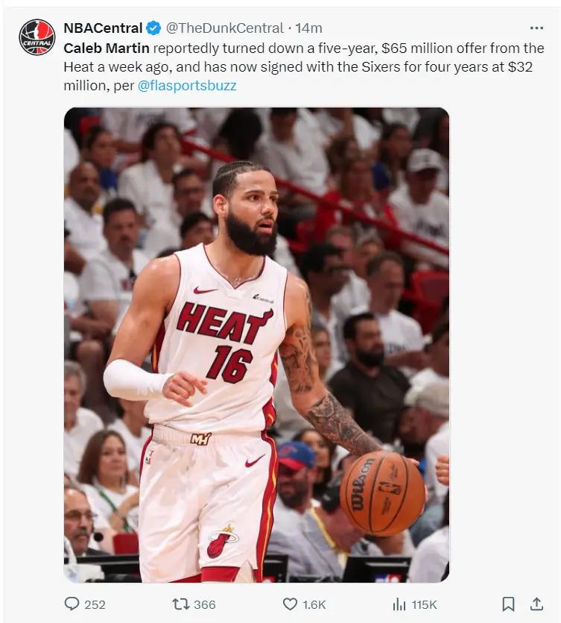
Task: Open the @TheDunkCentral handle
Action: click(224, 28)
